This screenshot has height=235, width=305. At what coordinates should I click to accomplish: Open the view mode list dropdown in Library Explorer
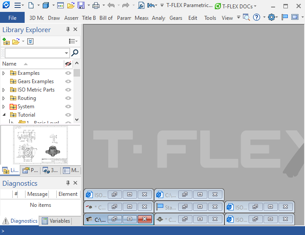73,41
